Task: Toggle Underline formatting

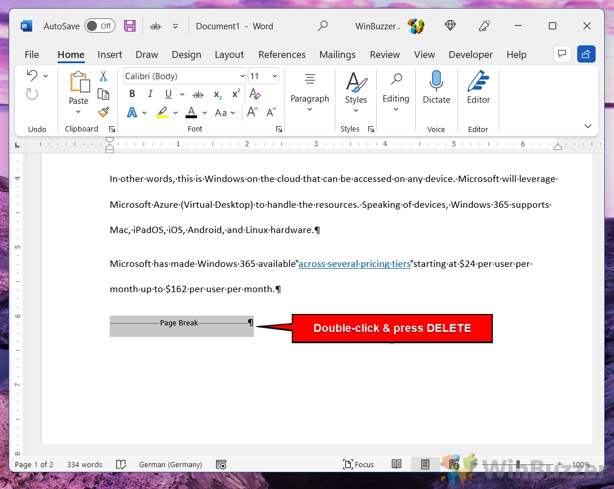Action: [168, 94]
